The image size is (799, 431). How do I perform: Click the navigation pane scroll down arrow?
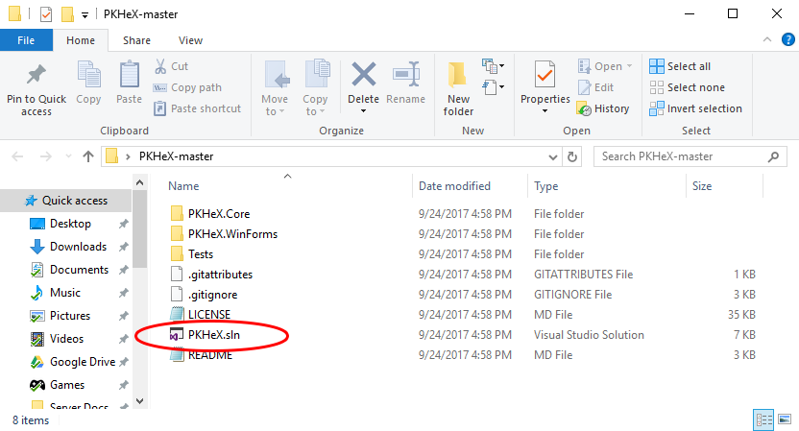tap(141, 399)
